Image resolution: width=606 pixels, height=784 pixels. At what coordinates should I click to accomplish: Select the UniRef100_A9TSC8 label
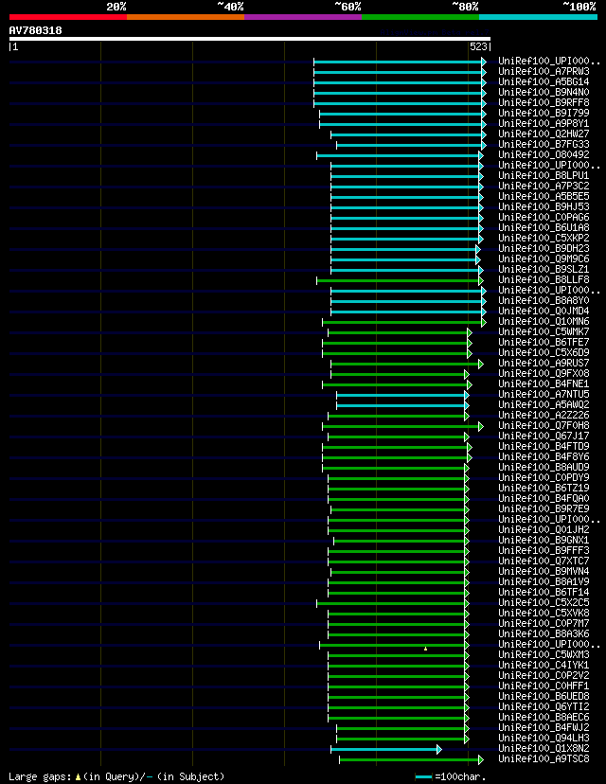[544, 759]
